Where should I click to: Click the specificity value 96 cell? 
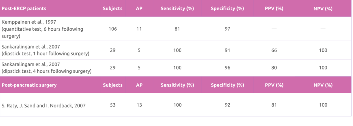tap(228, 67)
